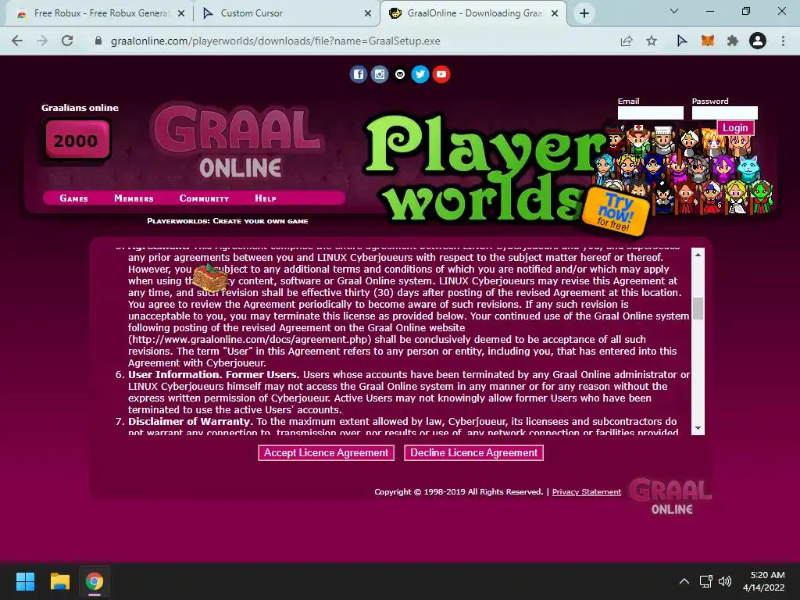Viewport: 800px width, 600px height.
Task: Open the Community menu
Action: tap(204, 198)
